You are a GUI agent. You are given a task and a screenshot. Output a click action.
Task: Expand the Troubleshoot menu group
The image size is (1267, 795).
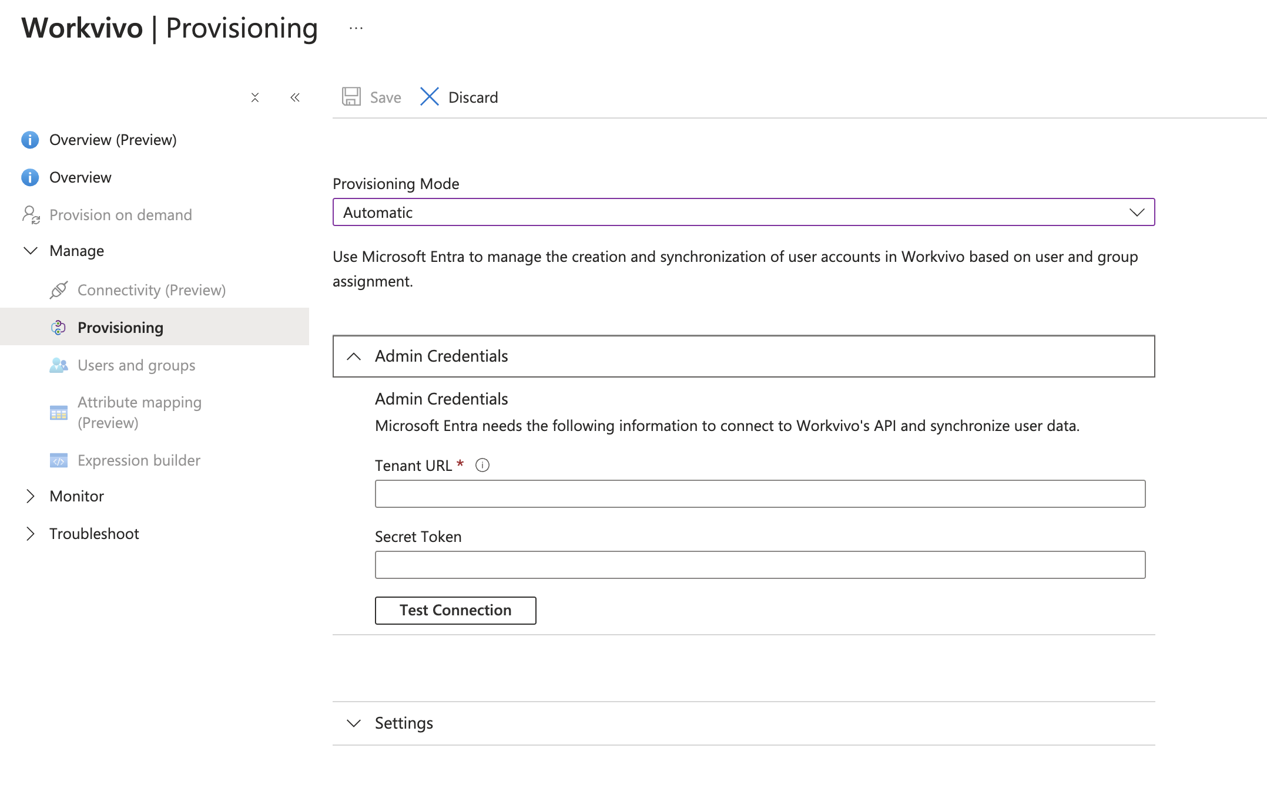(31, 534)
